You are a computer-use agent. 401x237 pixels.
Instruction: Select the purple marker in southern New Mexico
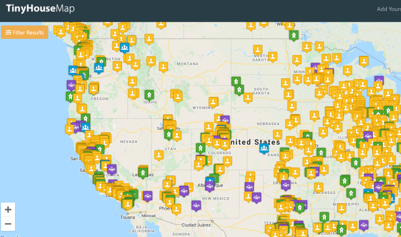point(196,205)
